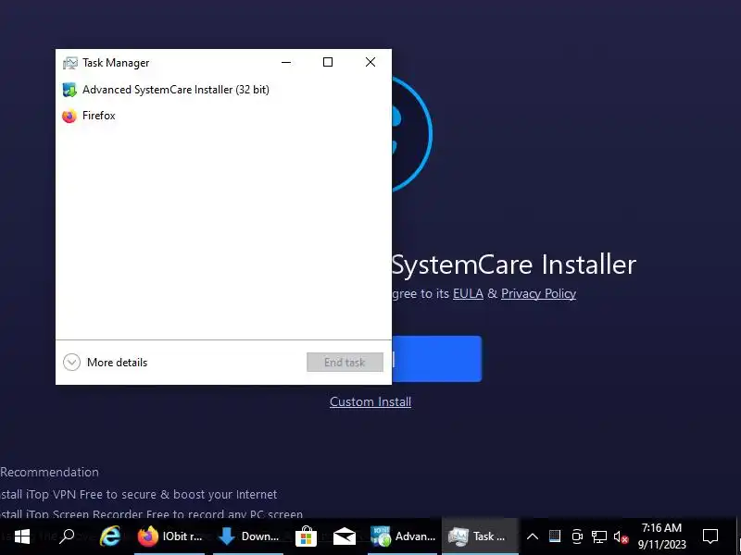Open the EULA link in installer
Screen dimensions: 741x555
[468, 293]
